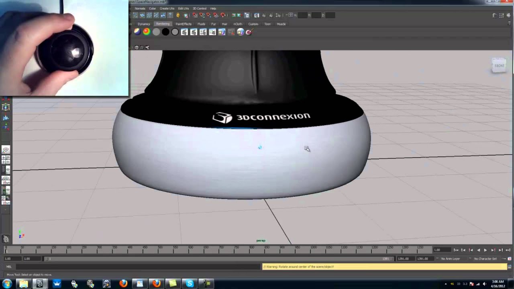The height and width of the screenshot is (289, 514).
Task: Switch to the Custom shelf tab
Action: (253, 24)
